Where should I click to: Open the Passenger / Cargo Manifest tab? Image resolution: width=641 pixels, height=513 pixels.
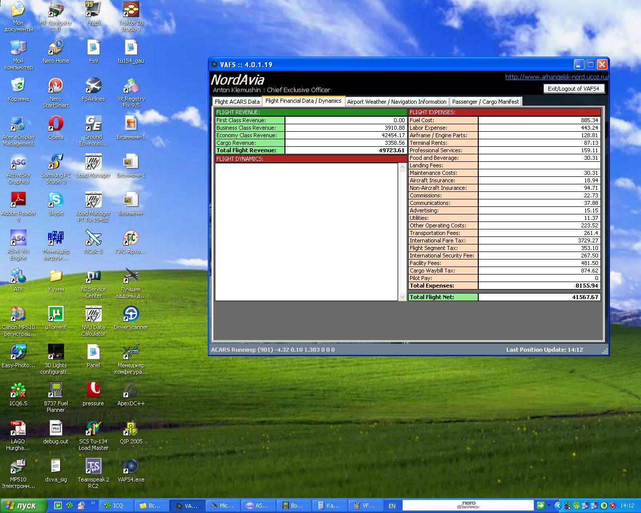click(486, 102)
